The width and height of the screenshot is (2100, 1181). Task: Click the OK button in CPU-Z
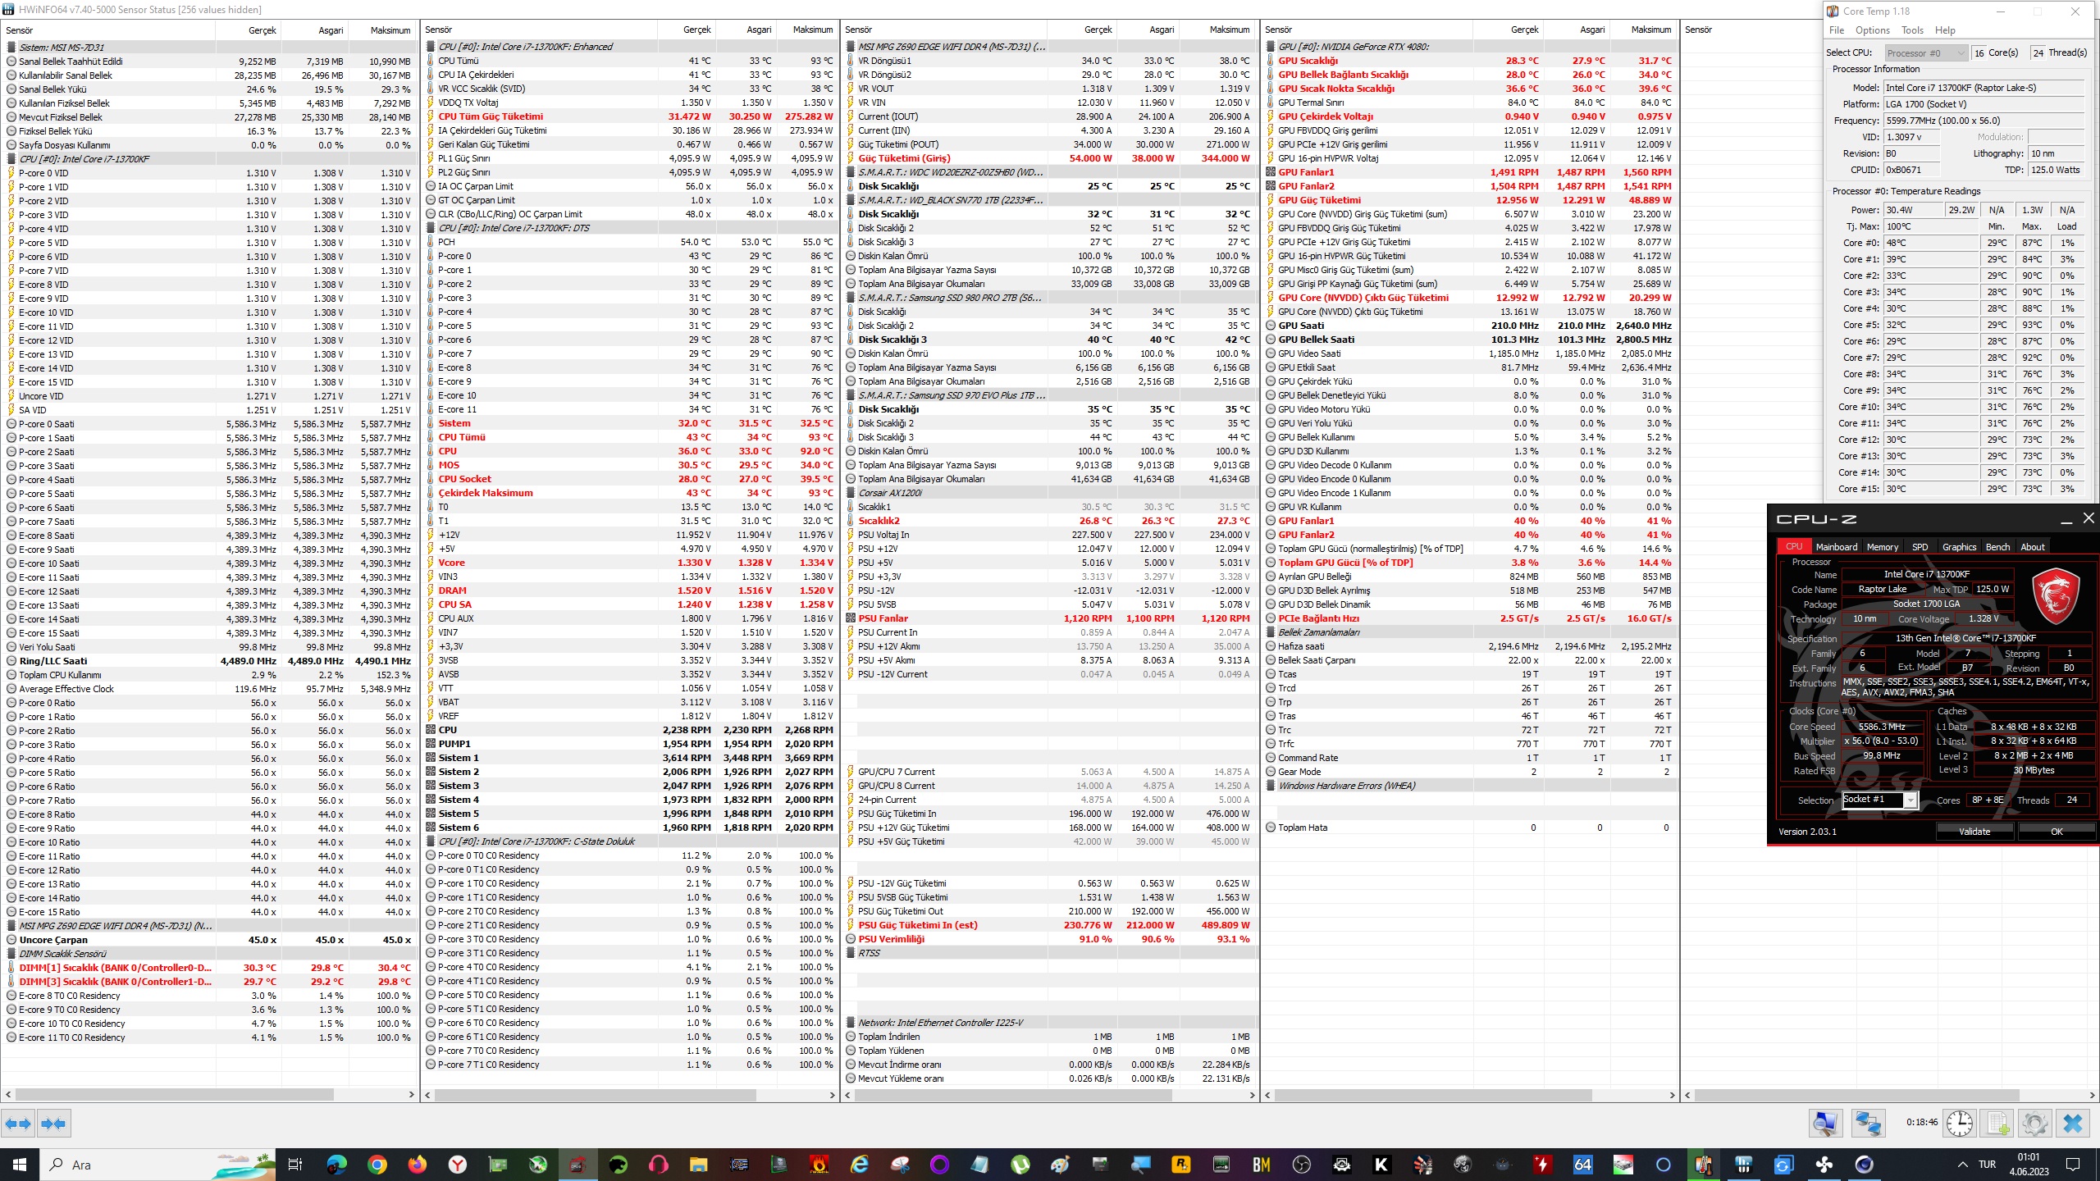(x=2057, y=831)
